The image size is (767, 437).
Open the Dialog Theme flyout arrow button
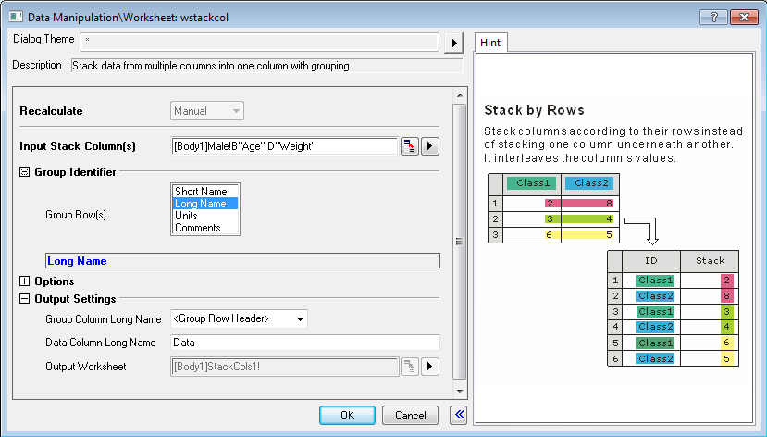pos(453,43)
